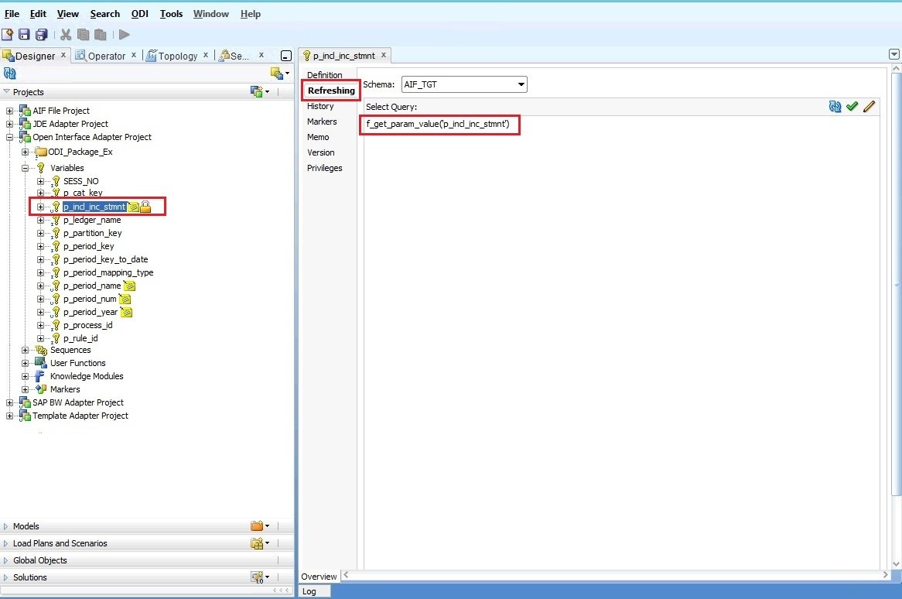Click the Privileges link in the side panel
Screen dimensions: 902x599
pyautogui.click(x=324, y=168)
